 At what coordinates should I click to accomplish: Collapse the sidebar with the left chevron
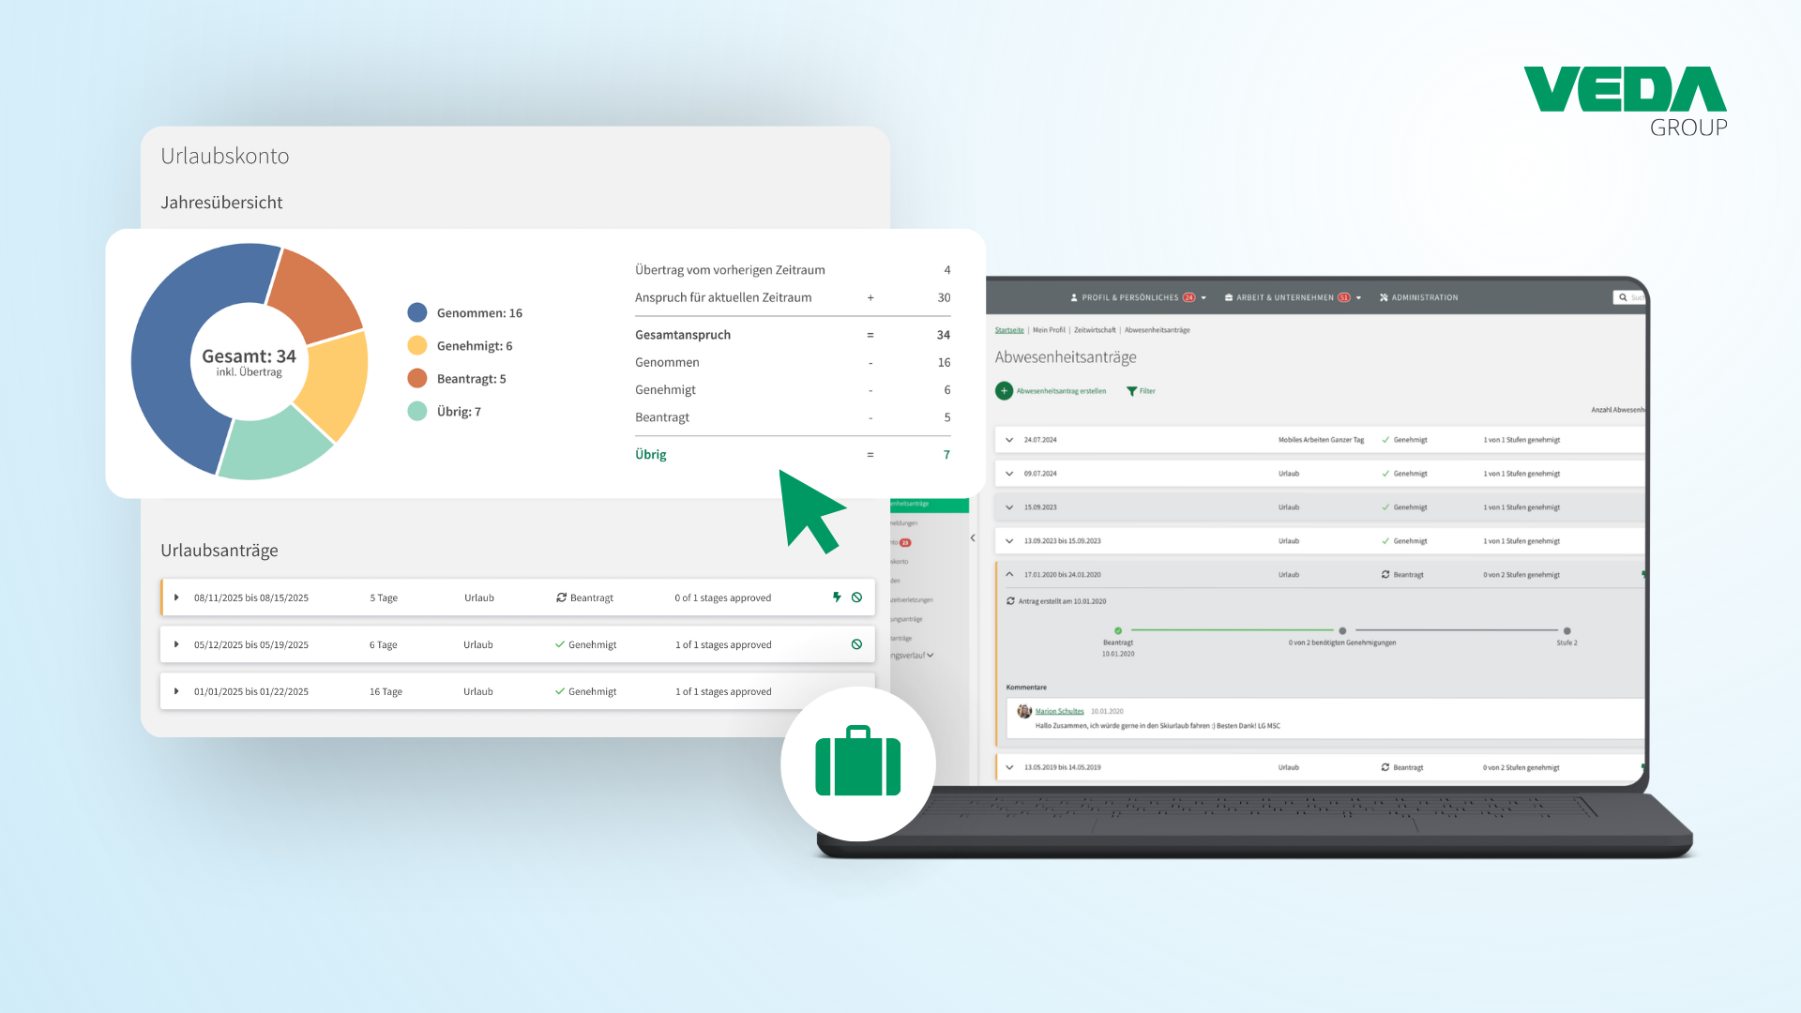tap(973, 537)
